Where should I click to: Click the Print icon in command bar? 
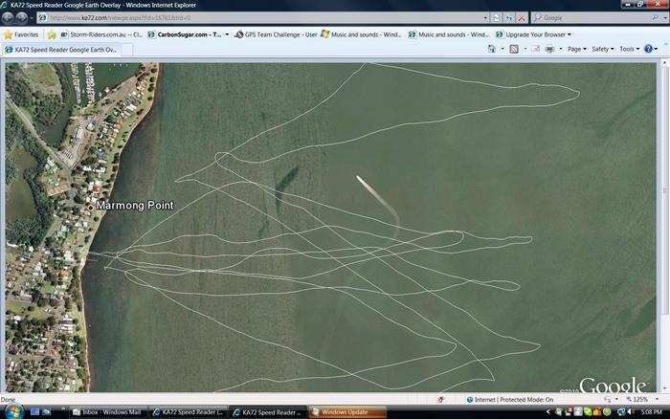549,49
